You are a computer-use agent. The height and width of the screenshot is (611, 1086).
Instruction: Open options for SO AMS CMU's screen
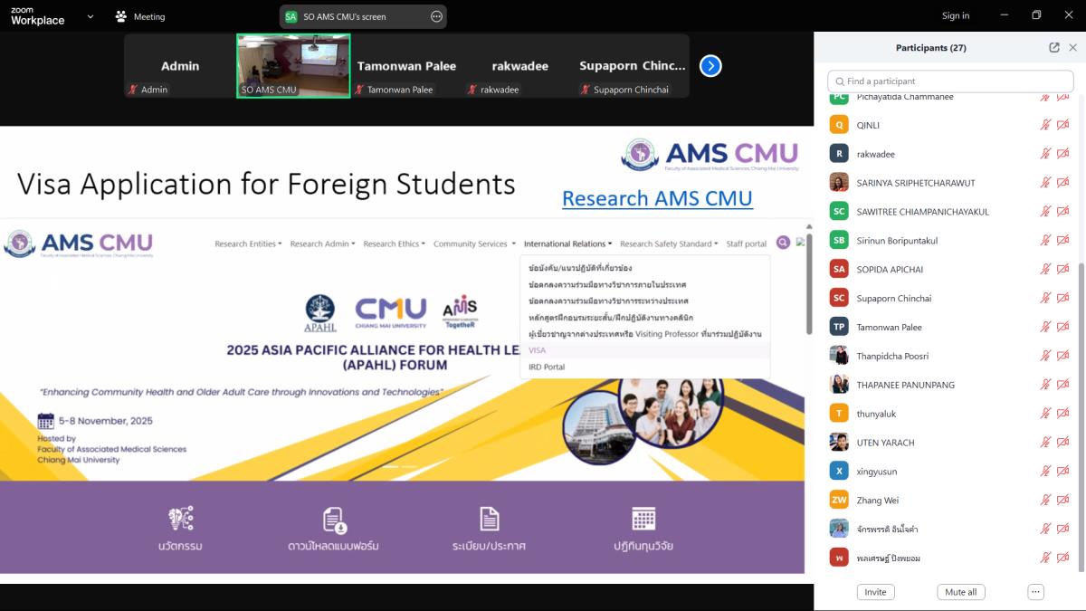[x=436, y=16]
